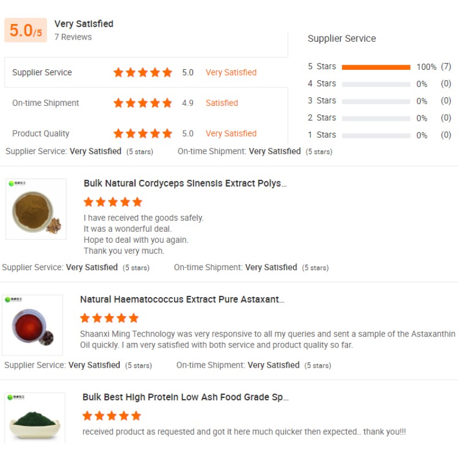Viewport: 458px width, 458px height.
Task: Open the Natural Haematococcus Extract Pure Astaxanthin listing
Action: [183, 299]
